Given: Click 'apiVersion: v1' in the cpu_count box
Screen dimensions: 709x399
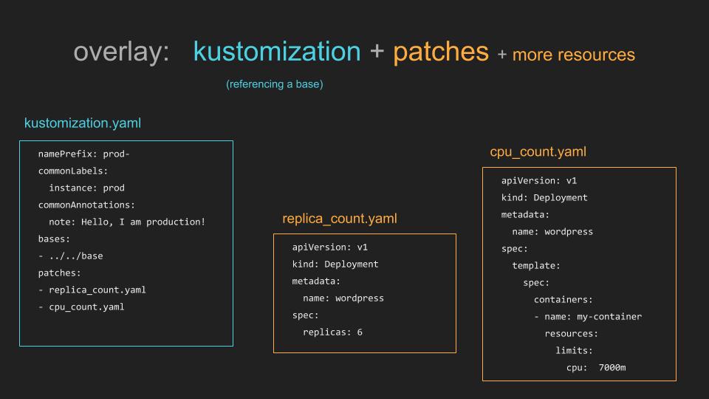Looking at the screenshot, I should [539, 180].
